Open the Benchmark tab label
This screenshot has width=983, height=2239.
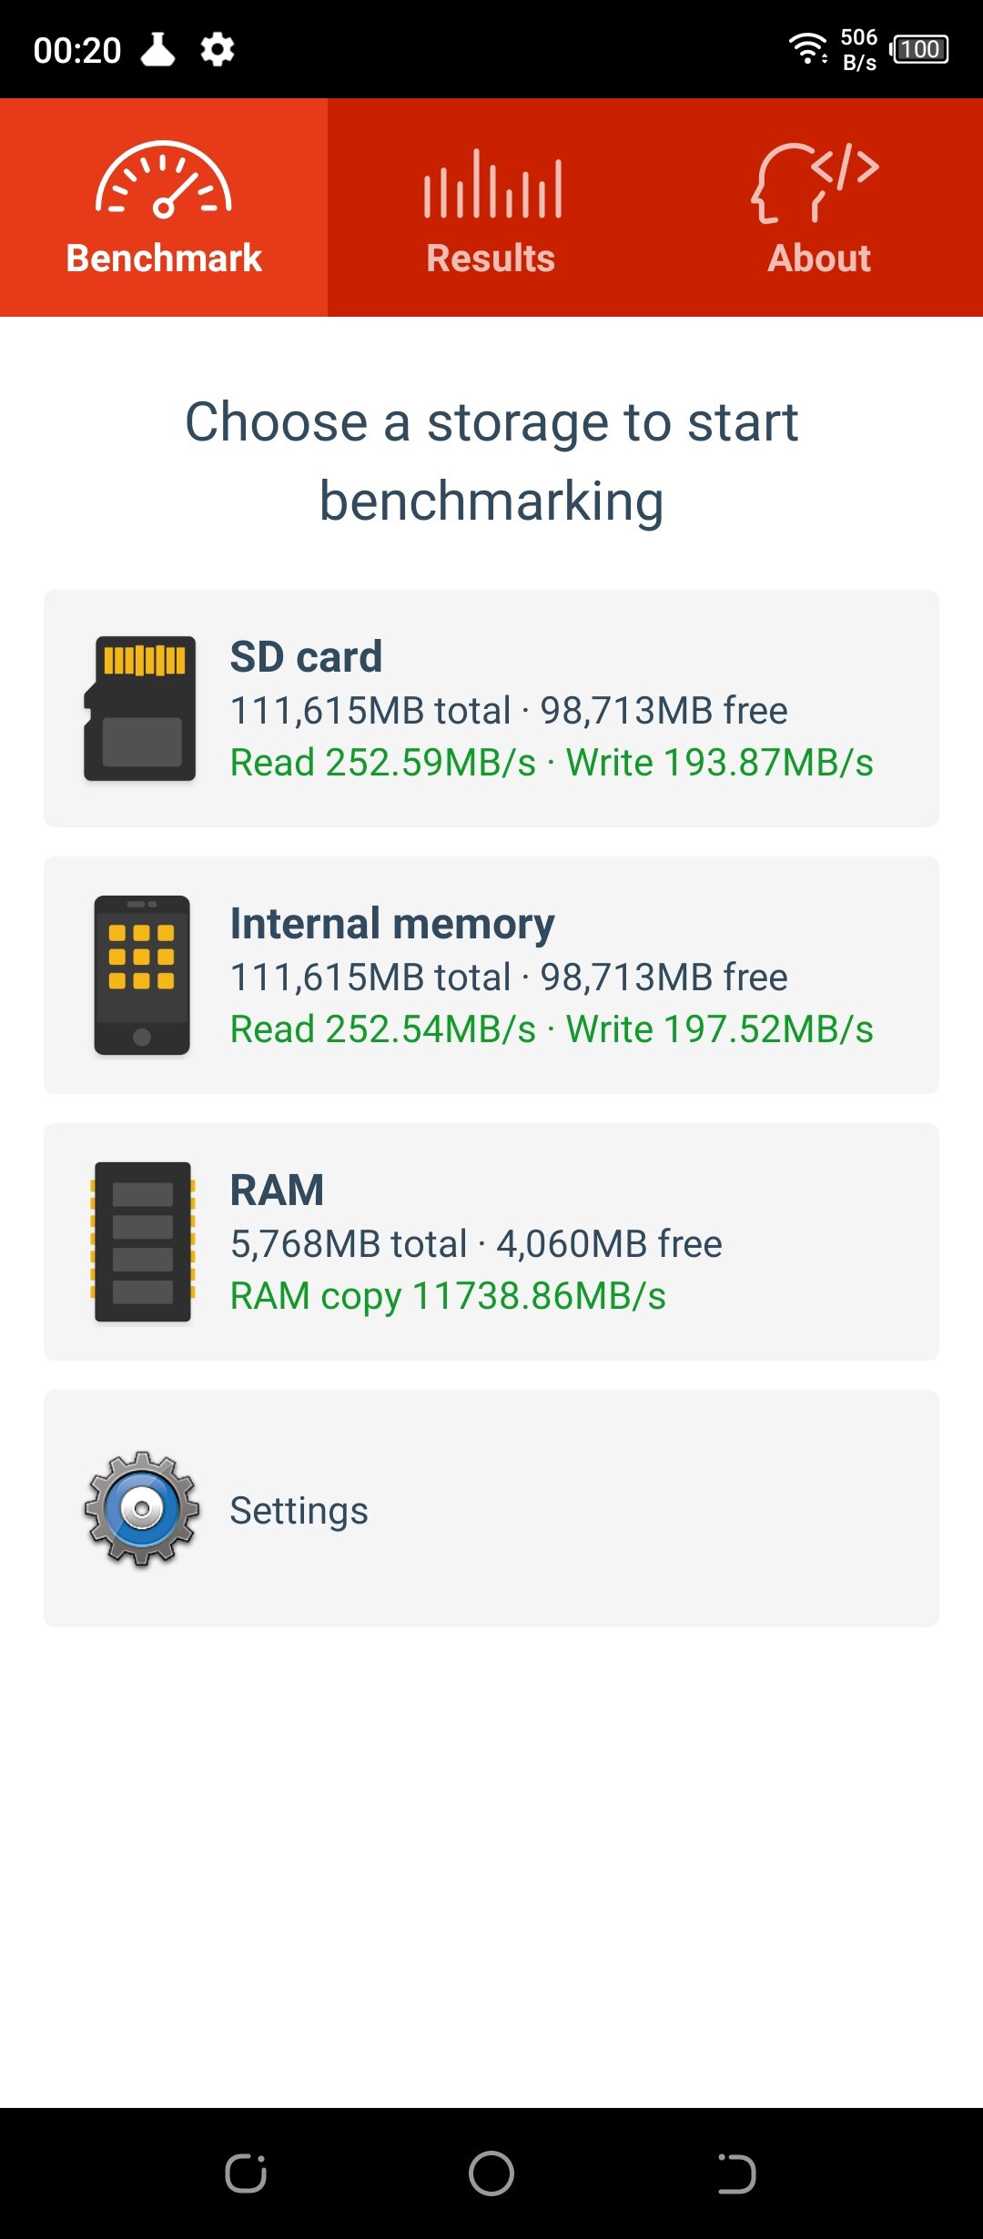pos(164,258)
